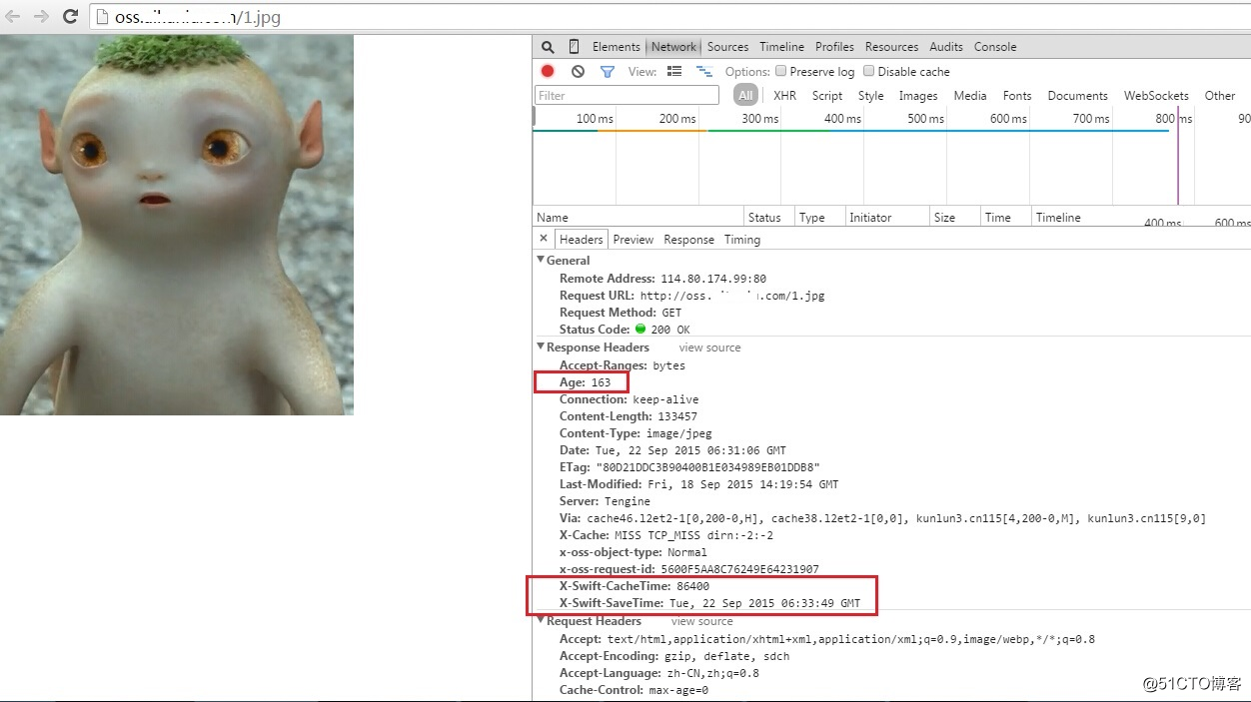The width and height of the screenshot is (1251, 702).
Task: Filter requests by Documents
Action: coord(1077,96)
